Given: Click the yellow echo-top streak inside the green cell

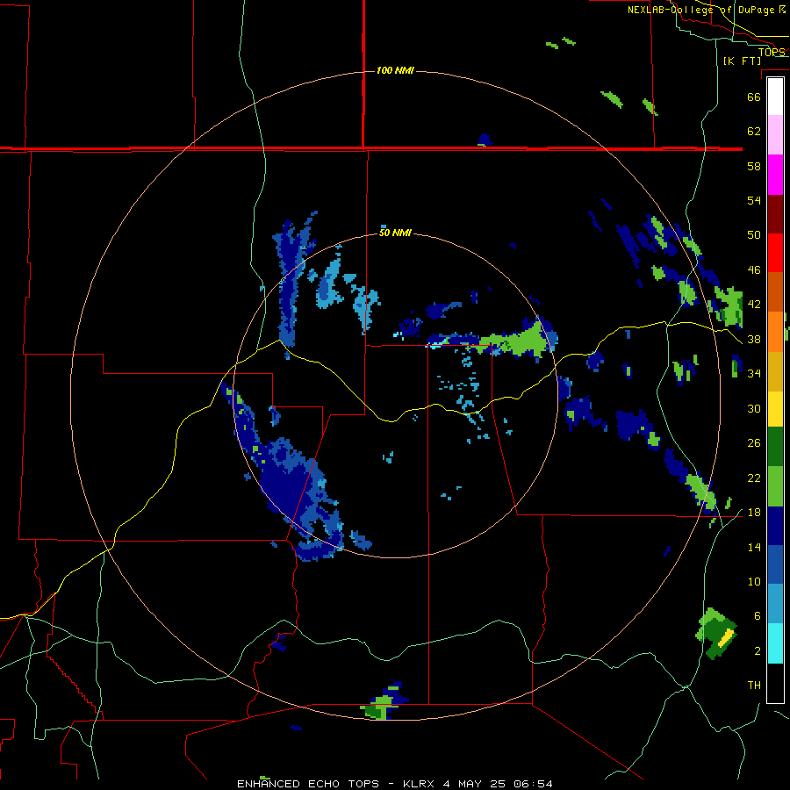Looking at the screenshot, I should click(x=725, y=638).
